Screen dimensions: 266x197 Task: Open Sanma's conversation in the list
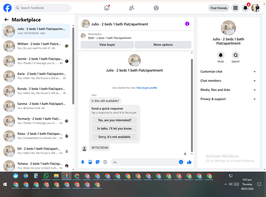pos(36,106)
